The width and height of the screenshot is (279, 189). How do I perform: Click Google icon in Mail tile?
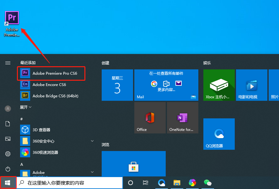coord(154,84)
